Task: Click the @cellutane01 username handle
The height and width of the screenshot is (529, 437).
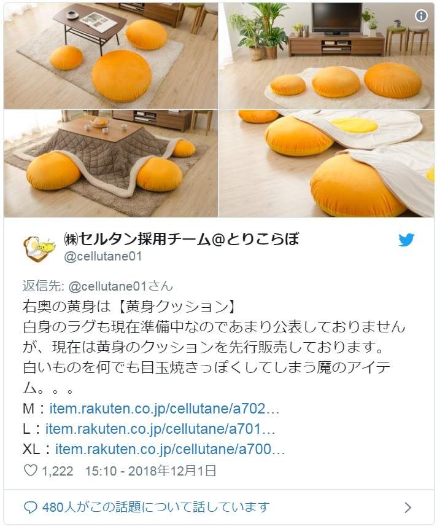Action: pyautogui.click(x=102, y=256)
